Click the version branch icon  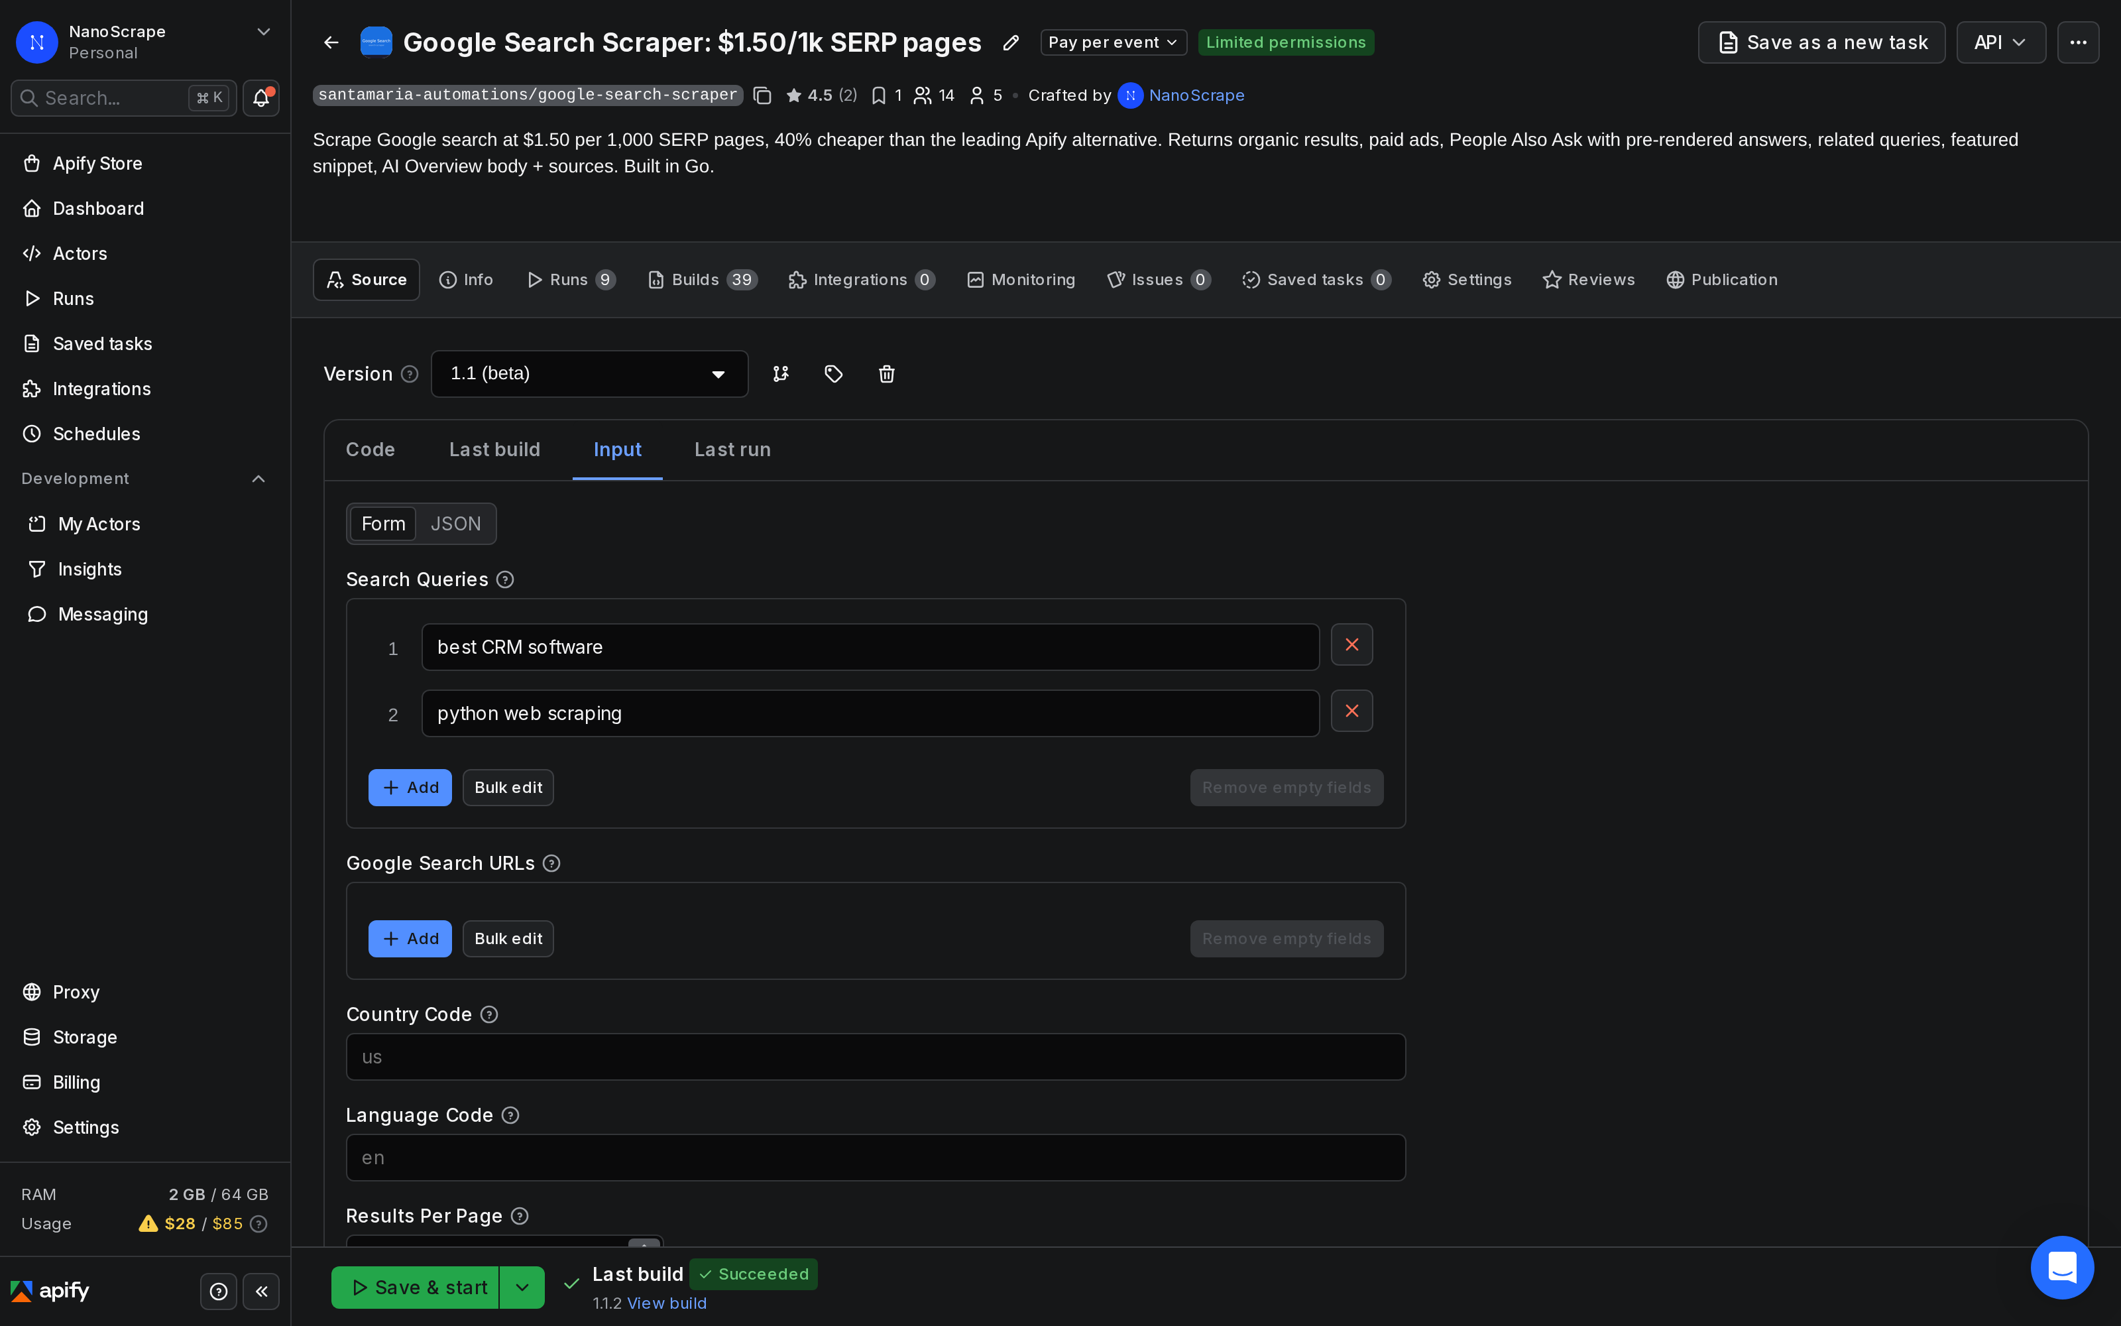[x=781, y=373]
